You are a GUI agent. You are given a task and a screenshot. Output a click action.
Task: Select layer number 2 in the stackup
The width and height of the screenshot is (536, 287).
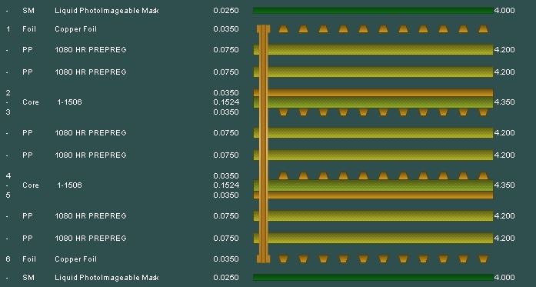8,92
